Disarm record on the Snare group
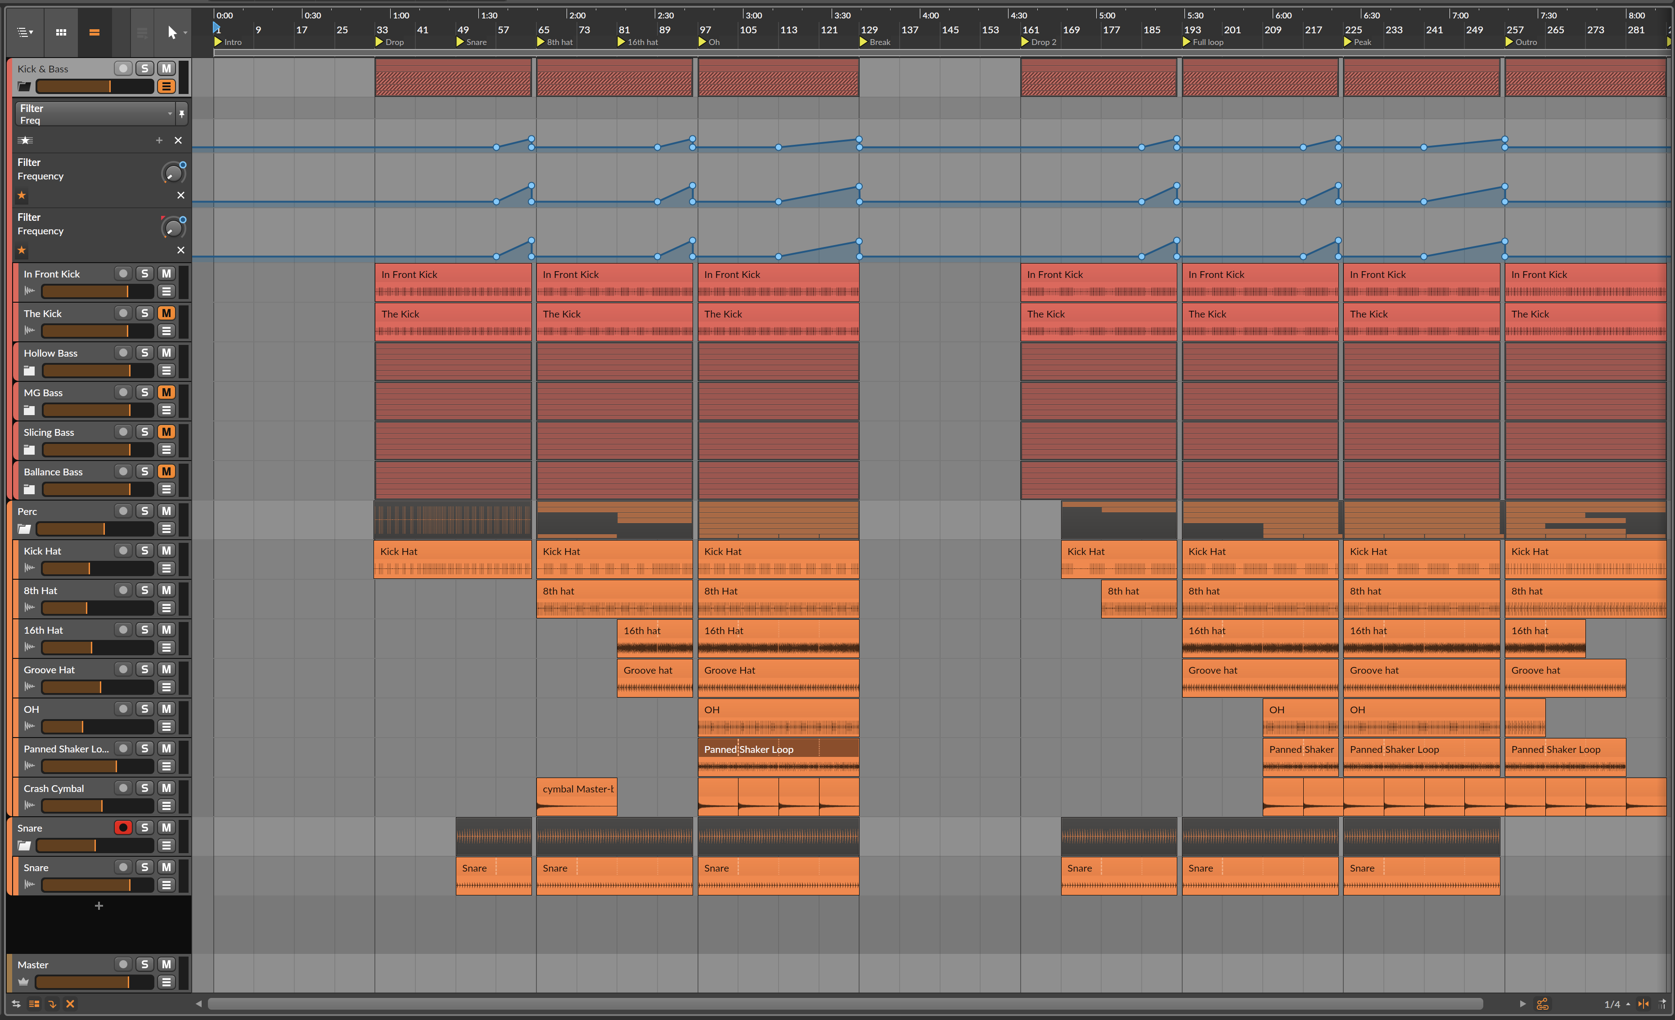1675x1020 pixels. 123,828
